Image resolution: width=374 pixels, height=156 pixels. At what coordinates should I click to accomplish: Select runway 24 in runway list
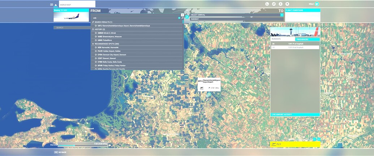[x=295, y=47]
